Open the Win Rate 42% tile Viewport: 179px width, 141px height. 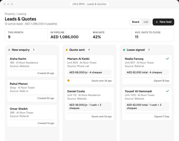[x=111, y=35]
